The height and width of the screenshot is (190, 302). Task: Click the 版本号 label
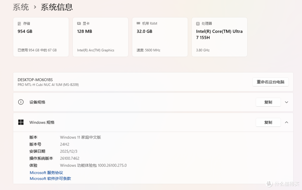click(x=35, y=144)
